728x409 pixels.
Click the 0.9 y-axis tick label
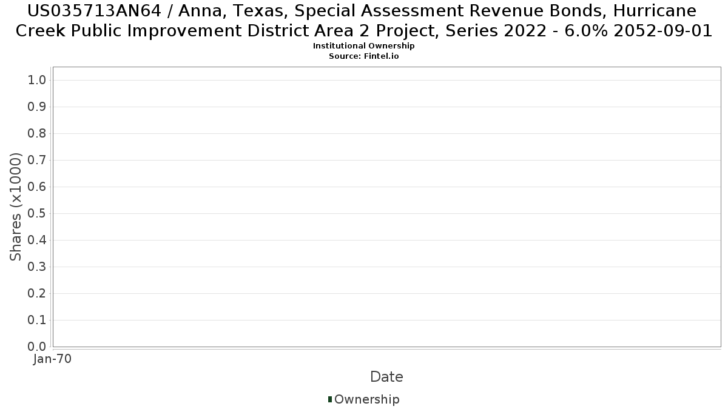tap(38, 107)
